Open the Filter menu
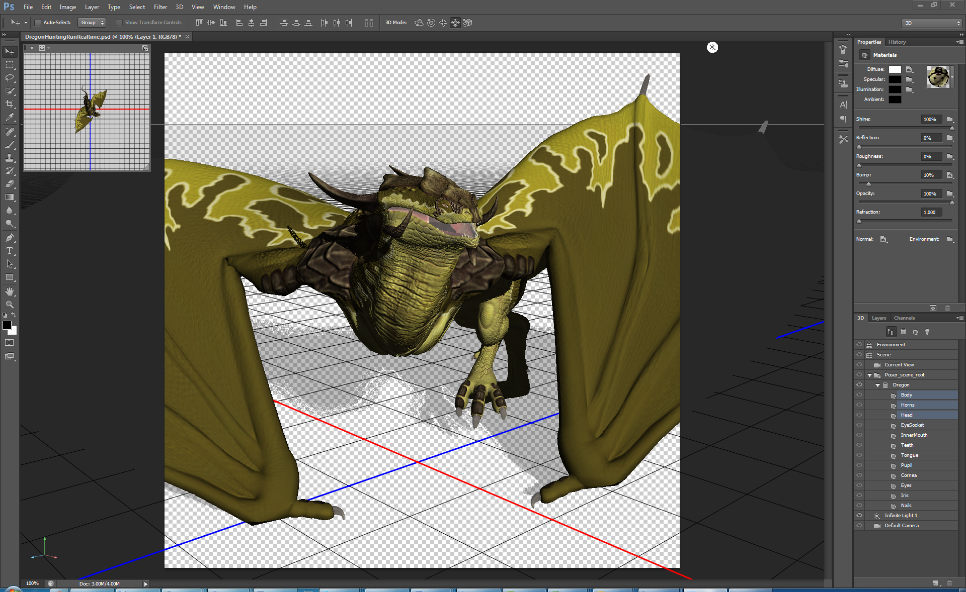Screen dimensions: 966x592 pyautogui.click(x=160, y=7)
